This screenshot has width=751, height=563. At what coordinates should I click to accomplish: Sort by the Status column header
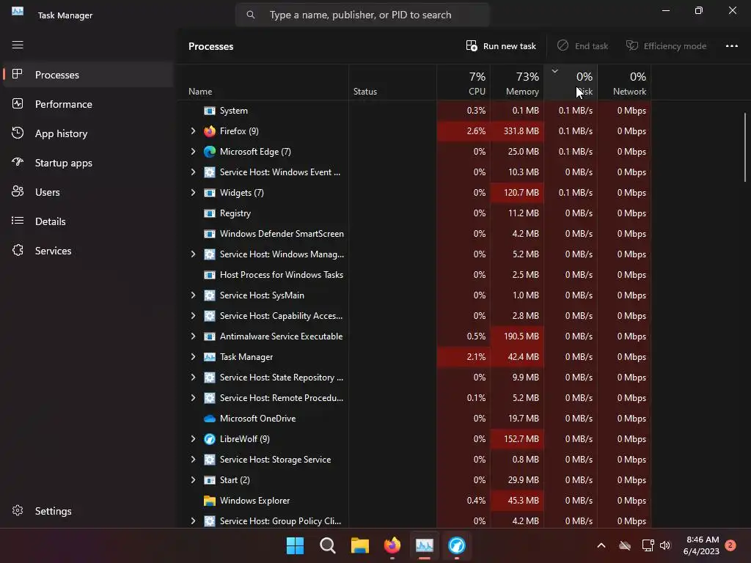click(393, 82)
